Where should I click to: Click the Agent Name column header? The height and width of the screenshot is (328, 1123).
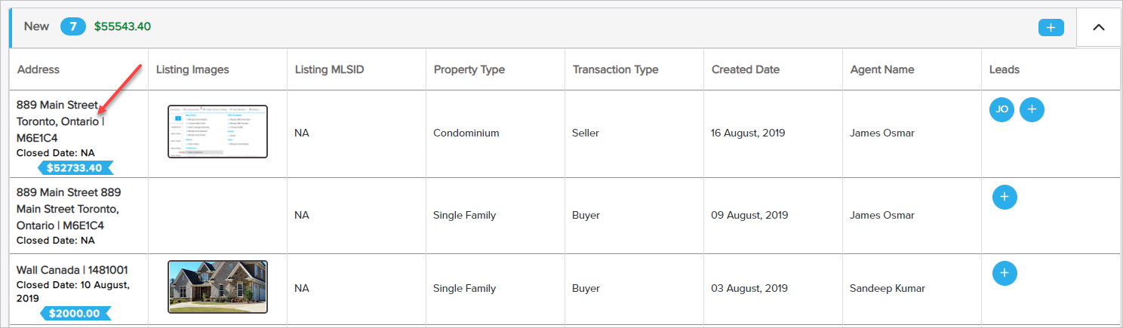(881, 69)
